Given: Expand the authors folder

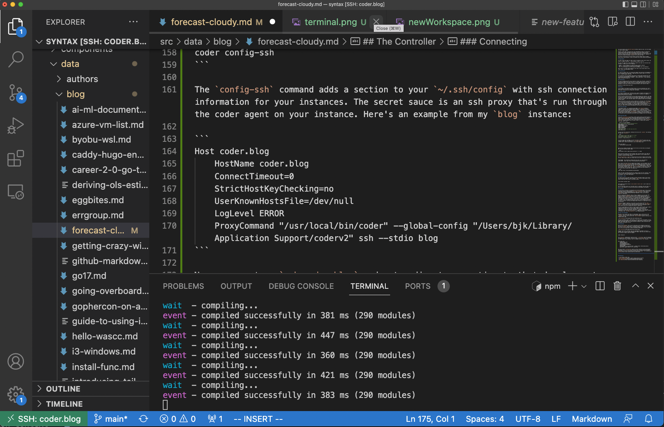Looking at the screenshot, I should tap(82, 79).
